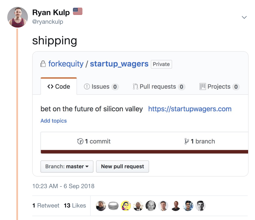Image resolution: width=255 pixels, height=220 pixels.
Task: Click the Issues exclamation icon
Action: 87,86
